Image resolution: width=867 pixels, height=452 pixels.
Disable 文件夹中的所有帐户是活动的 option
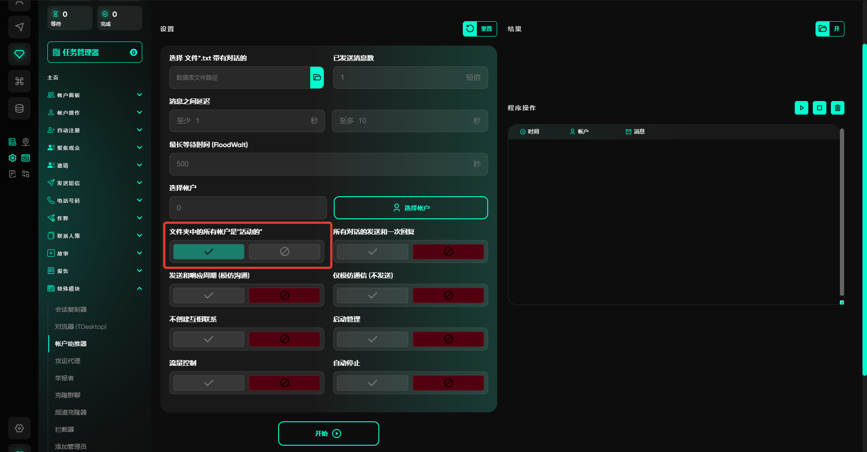click(284, 252)
